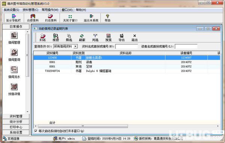Click the 版权所有 status bar icon
225x143 pixels.
[136, 138]
